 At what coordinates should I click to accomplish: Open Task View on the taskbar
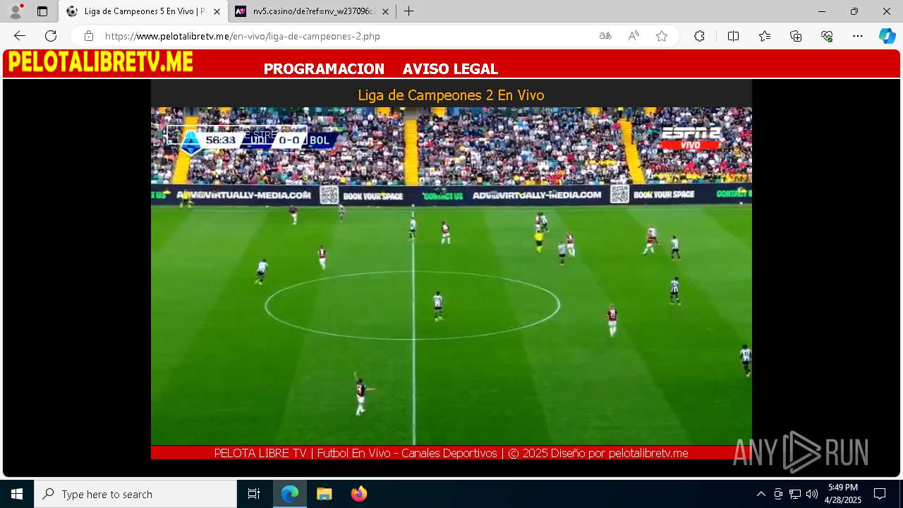click(254, 494)
